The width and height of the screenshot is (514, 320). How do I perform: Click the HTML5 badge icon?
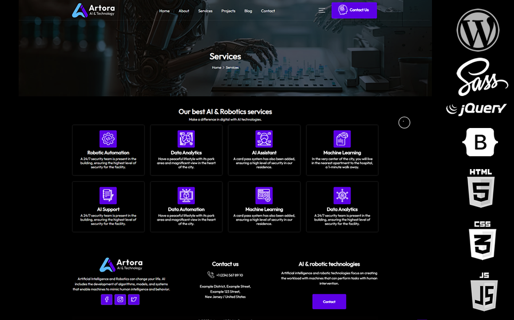click(480, 188)
